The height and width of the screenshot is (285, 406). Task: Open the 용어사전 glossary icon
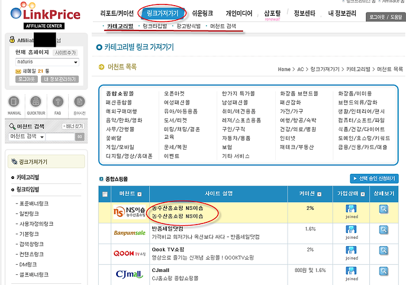click(80, 102)
